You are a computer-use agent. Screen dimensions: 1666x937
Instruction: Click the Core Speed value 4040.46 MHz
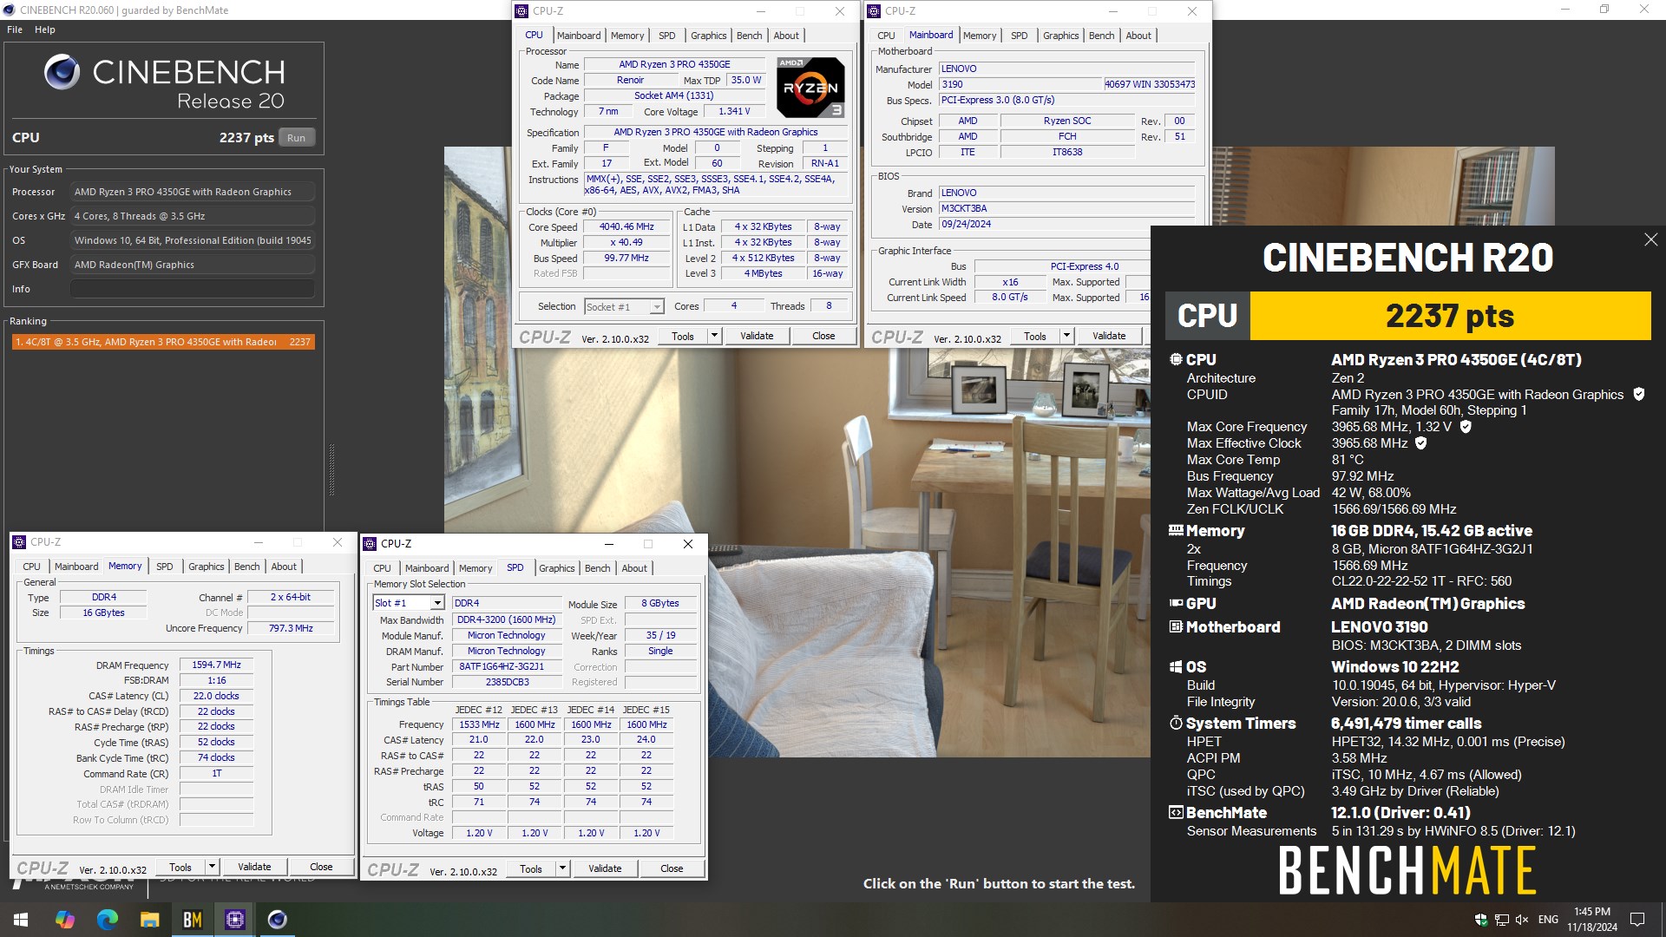pyautogui.click(x=626, y=226)
